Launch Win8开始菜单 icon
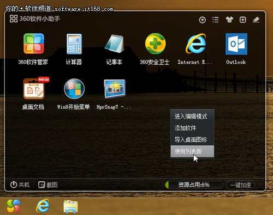This screenshot has width=273, height=215. [74, 89]
